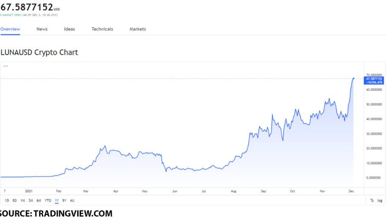
Task: View the Ideas tab
Action: click(69, 29)
